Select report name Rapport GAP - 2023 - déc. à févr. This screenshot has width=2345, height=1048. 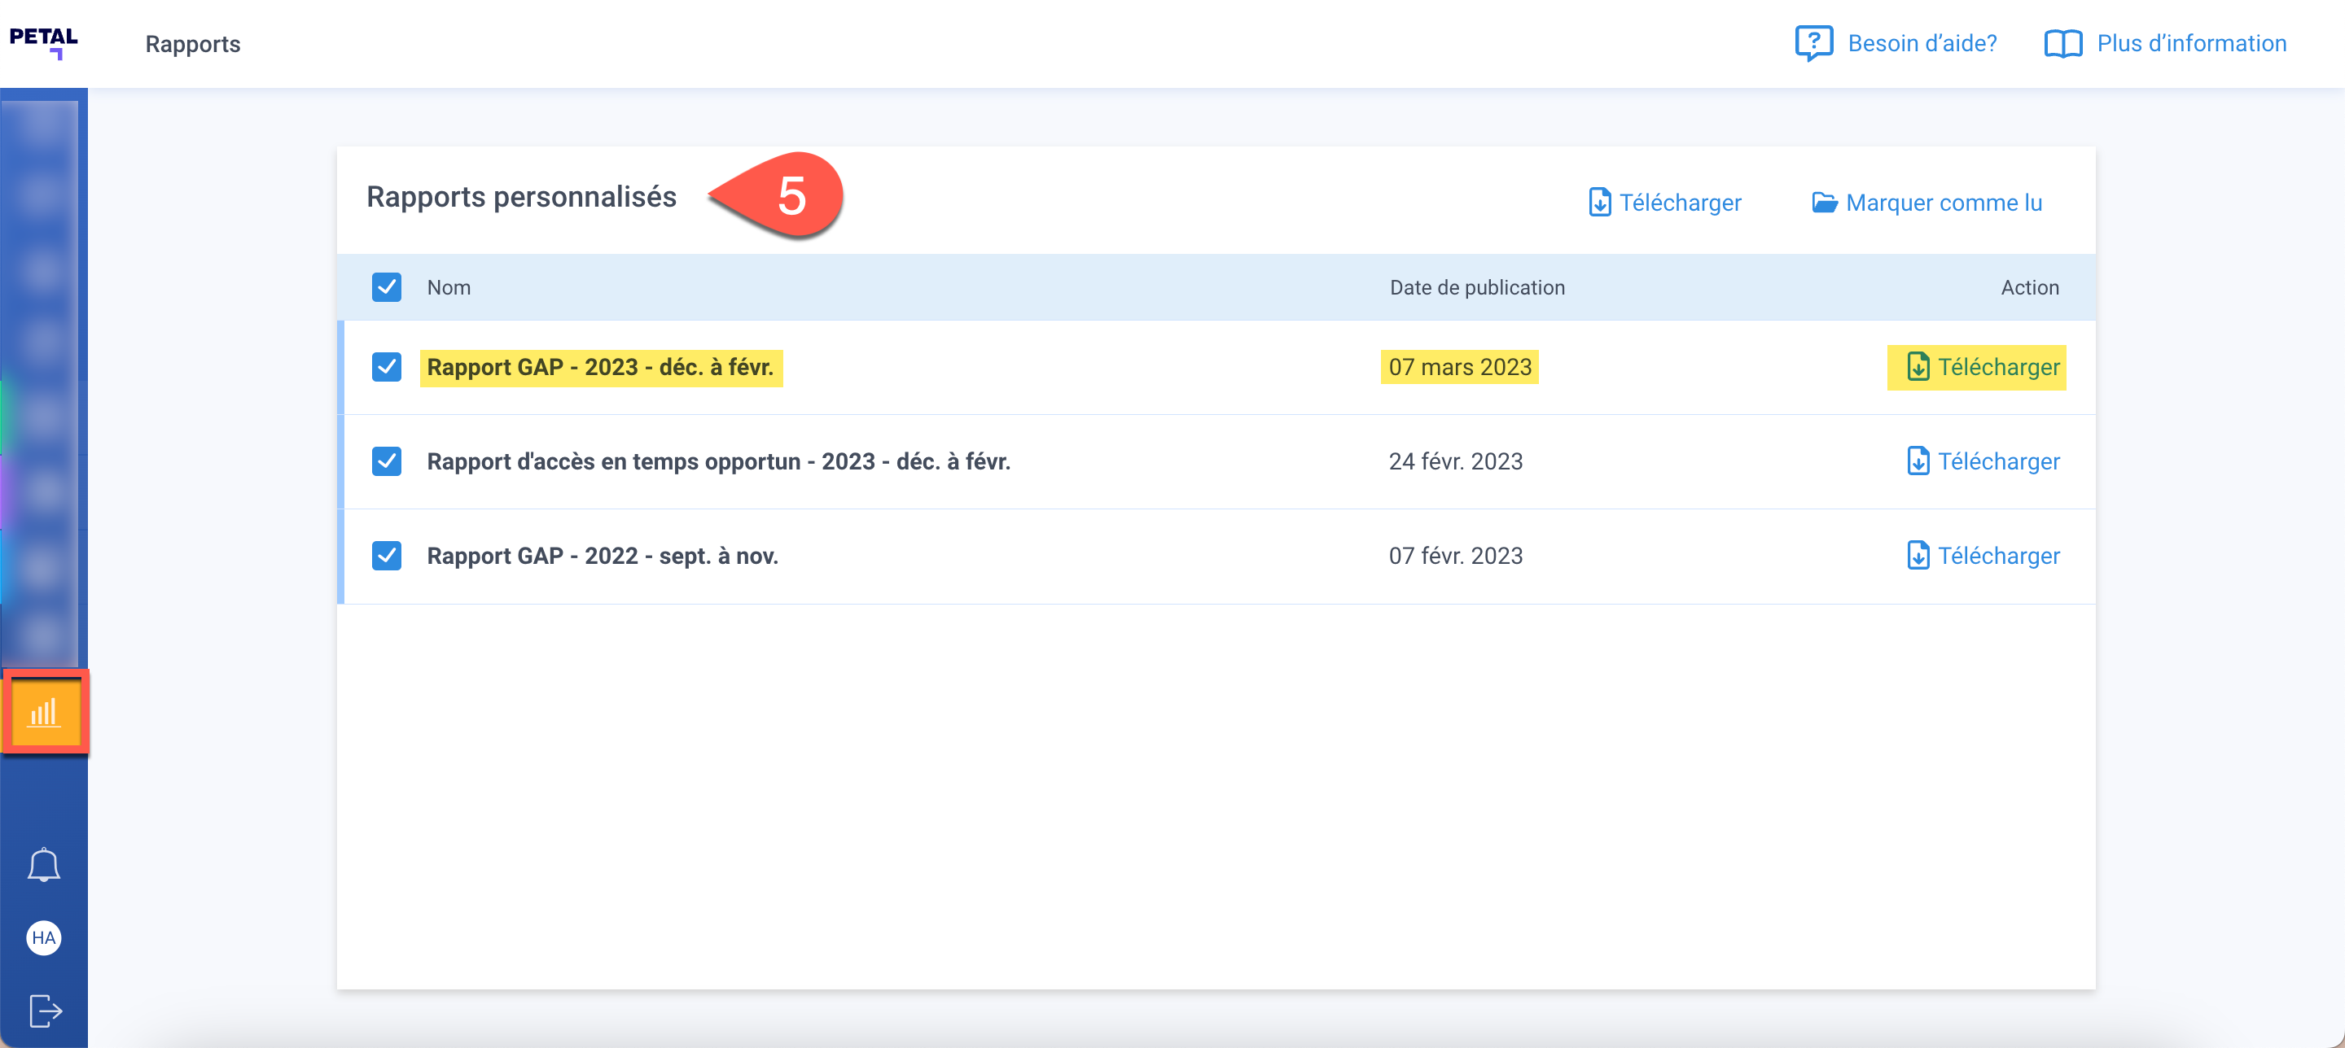click(x=600, y=367)
